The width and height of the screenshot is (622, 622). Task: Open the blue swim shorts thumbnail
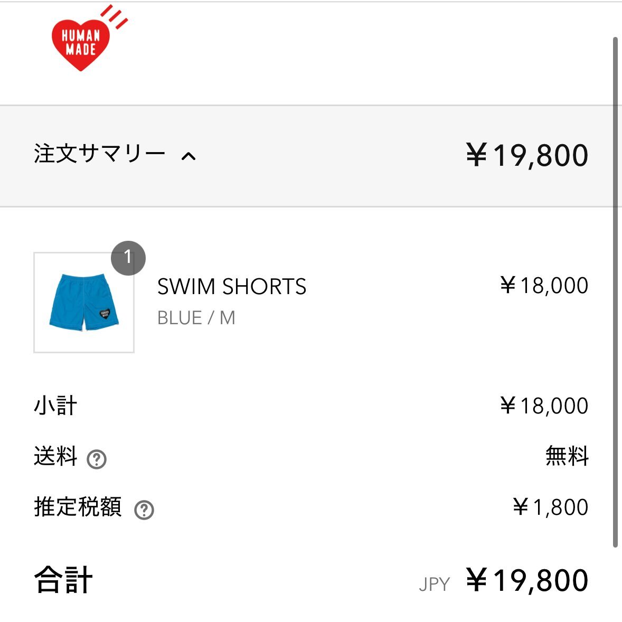click(x=84, y=302)
